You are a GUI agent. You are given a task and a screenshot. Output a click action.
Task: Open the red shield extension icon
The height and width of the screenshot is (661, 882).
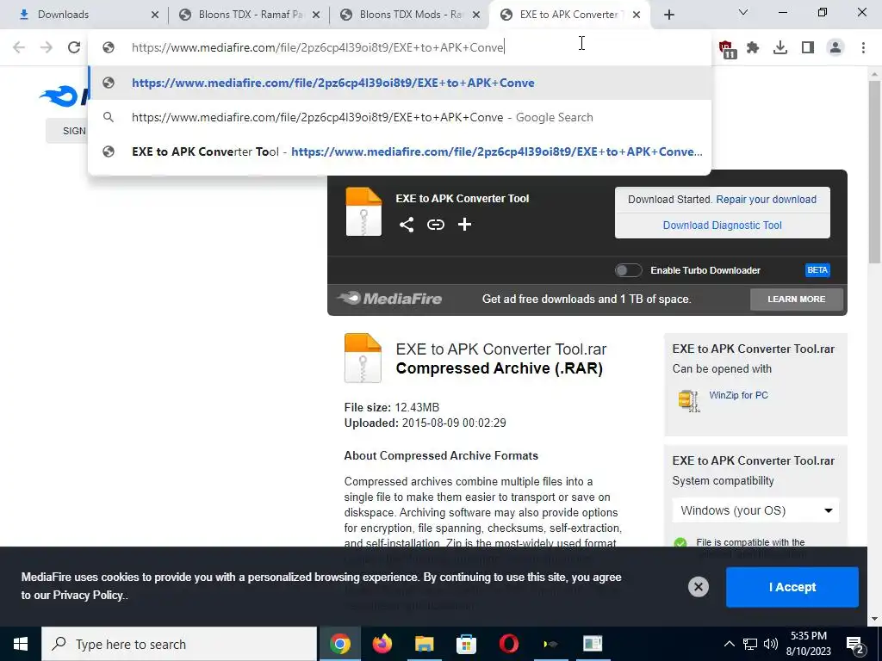tap(727, 48)
